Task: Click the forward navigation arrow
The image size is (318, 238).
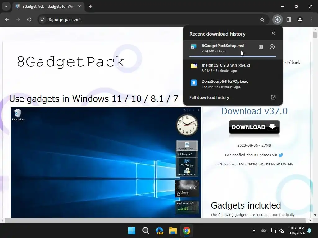Action: coord(18,20)
